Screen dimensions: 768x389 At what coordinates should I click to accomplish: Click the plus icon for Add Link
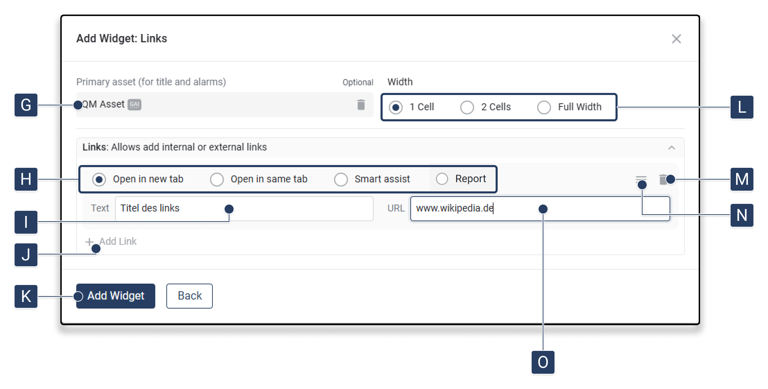pyautogui.click(x=89, y=242)
